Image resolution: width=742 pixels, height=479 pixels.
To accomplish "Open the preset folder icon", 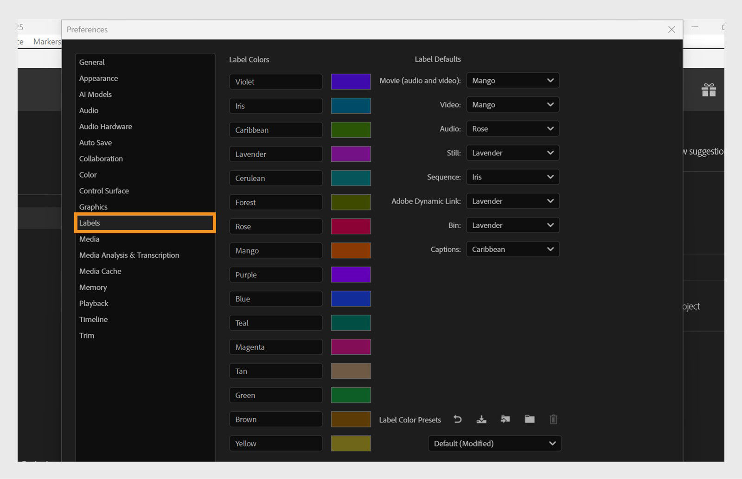I will click(x=529, y=419).
